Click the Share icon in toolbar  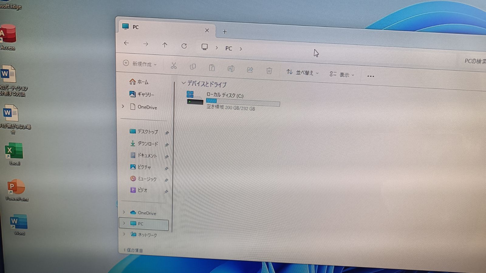click(x=250, y=70)
